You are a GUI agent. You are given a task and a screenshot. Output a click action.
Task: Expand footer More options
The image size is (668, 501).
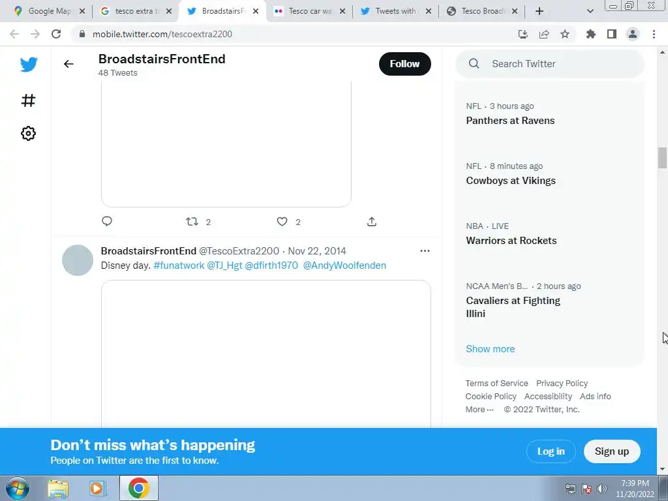coord(479,410)
